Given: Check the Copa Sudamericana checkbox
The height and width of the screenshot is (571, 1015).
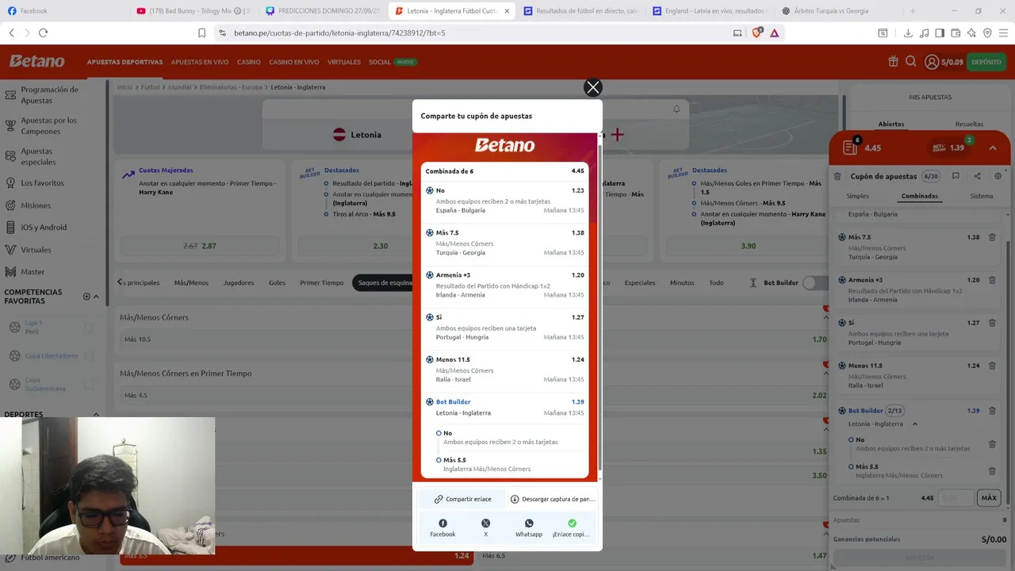Looking at the screenshot, I should pyautogui.click(x=89, y=384).
